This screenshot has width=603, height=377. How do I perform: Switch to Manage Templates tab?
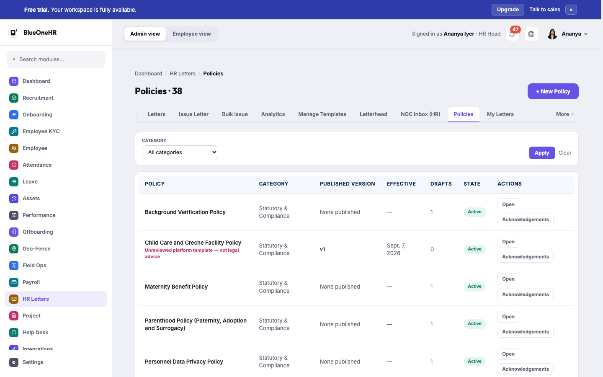click(x=322, y=114)
